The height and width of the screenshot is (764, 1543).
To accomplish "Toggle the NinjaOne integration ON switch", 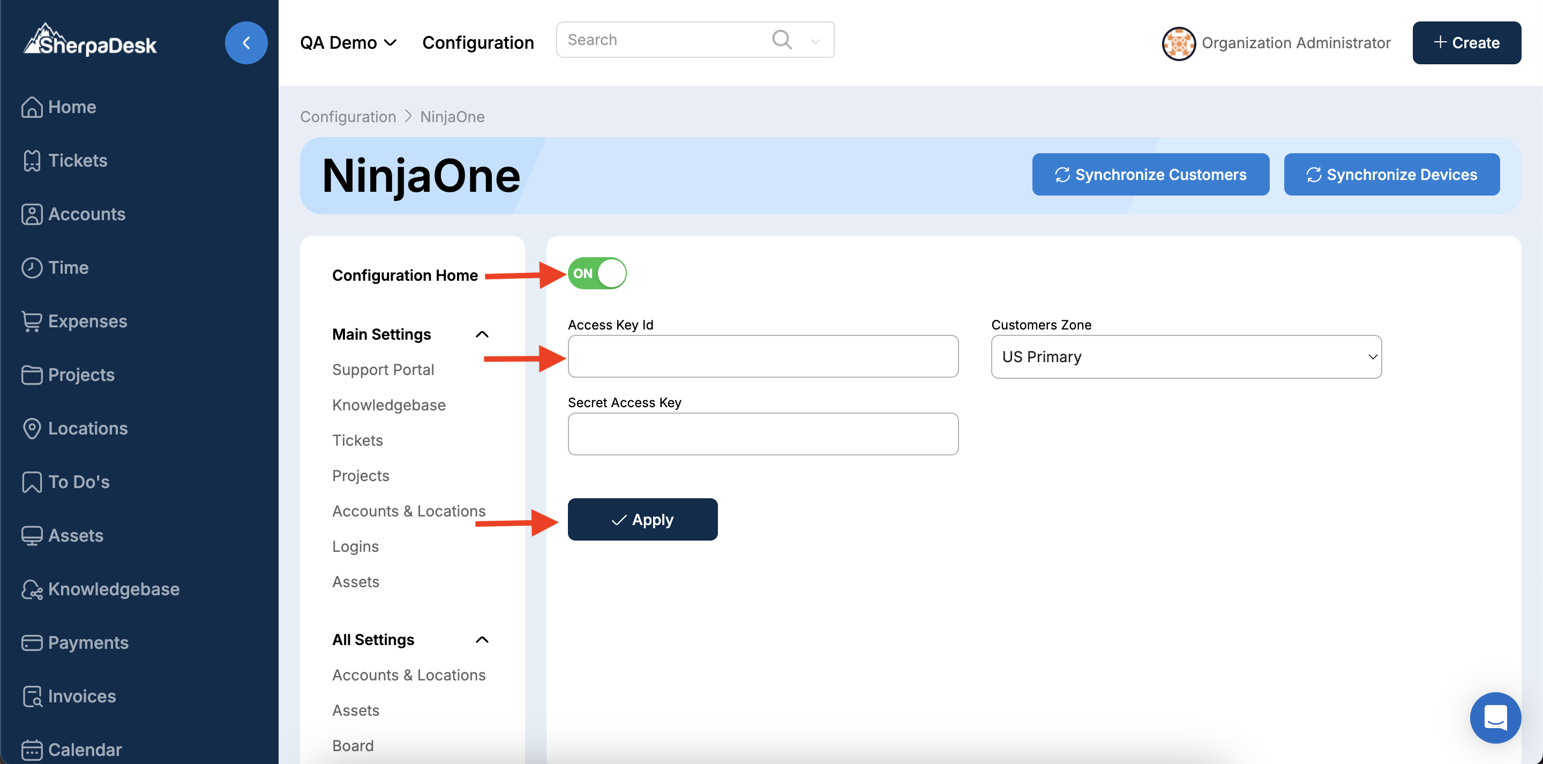I will tap(597, 273).
